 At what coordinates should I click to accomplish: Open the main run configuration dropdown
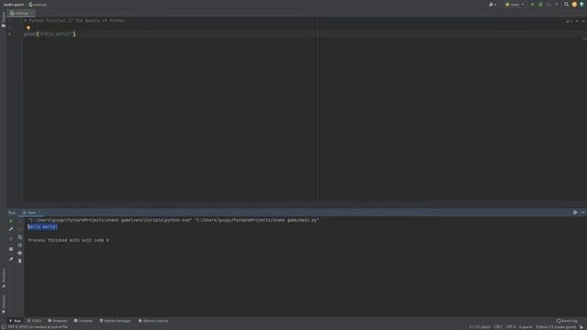click(x=515, y=5)
